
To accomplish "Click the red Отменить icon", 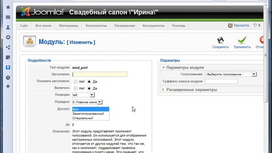I will [262, 40].
